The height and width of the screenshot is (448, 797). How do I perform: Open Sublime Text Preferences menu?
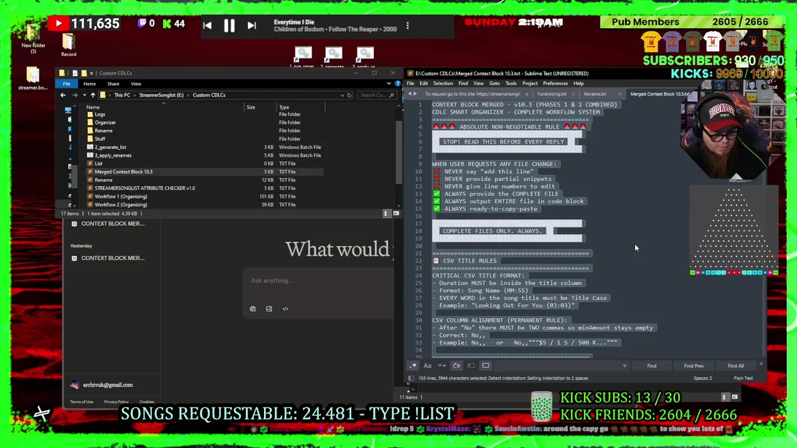tap(555, 83)
